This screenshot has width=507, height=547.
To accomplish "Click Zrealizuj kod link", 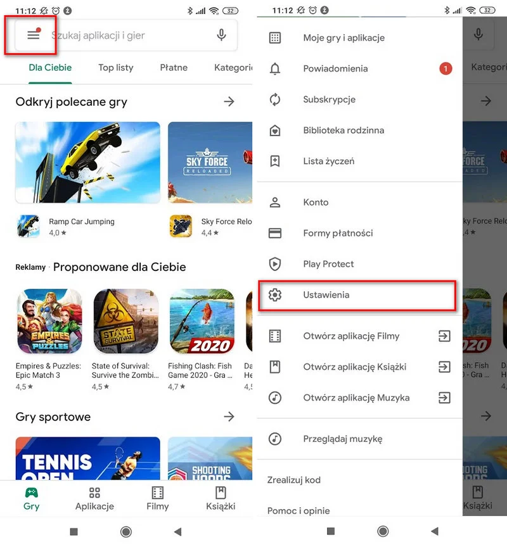I will (x=293, y=480).
